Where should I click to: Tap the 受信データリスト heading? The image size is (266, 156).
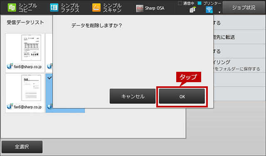click(25, 22)
